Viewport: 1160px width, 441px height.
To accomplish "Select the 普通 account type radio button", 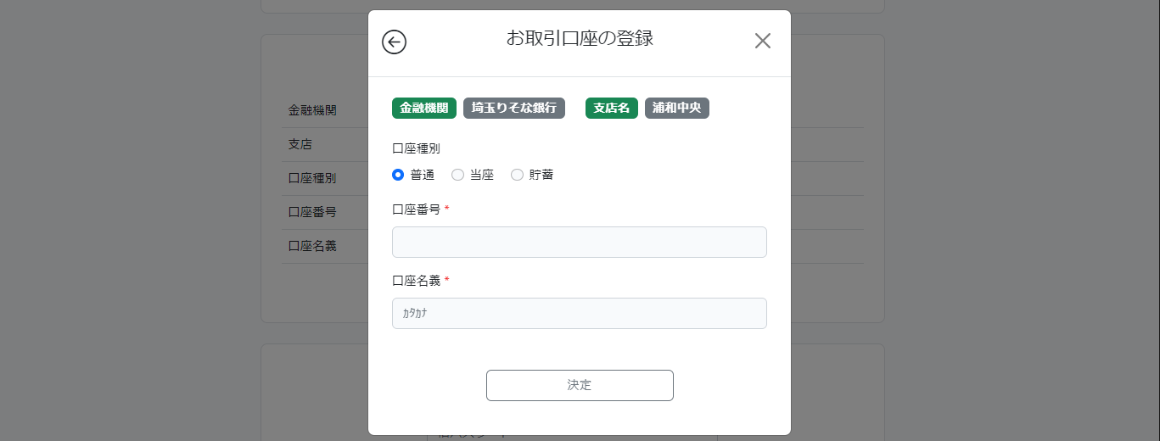I will pyautogui.click(x=398, y=175).
